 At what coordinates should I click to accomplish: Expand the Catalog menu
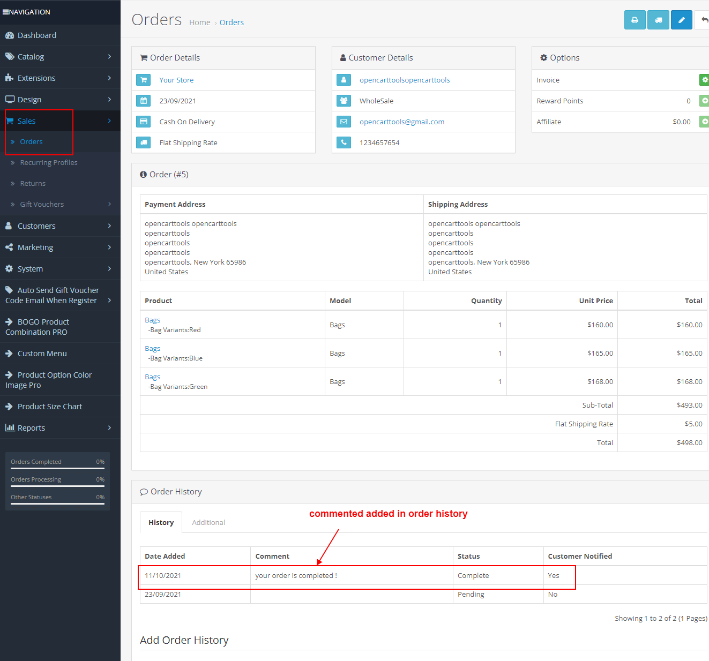coord(31,56)
